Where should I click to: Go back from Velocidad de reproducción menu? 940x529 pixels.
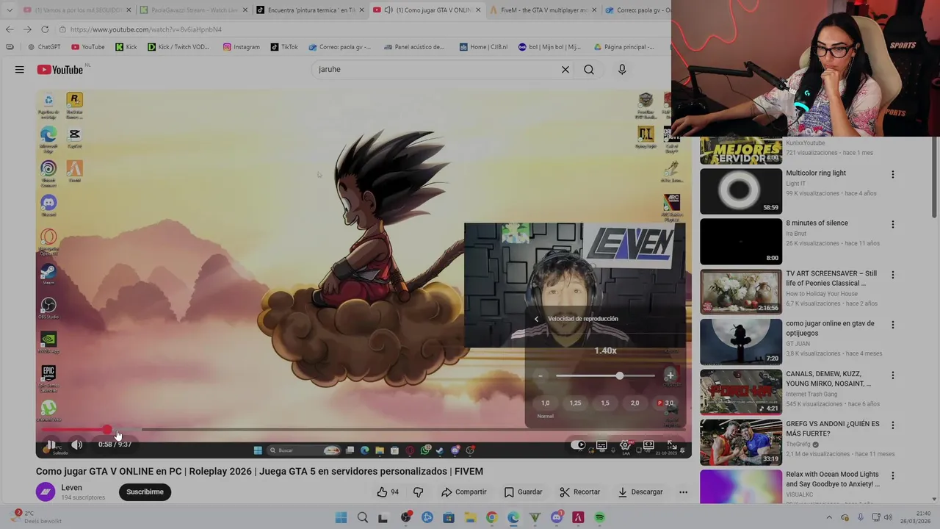point(536,319)
